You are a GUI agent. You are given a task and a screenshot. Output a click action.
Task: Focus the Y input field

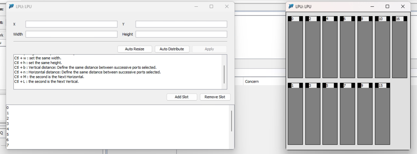point(181,24)
